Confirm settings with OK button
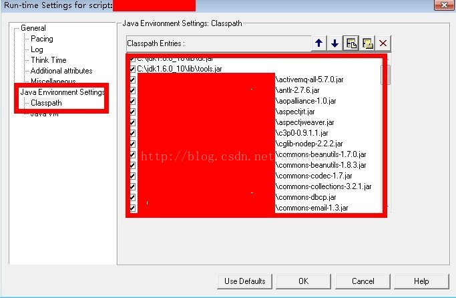The height and width of the screenshot is (298, 456). 303,281
